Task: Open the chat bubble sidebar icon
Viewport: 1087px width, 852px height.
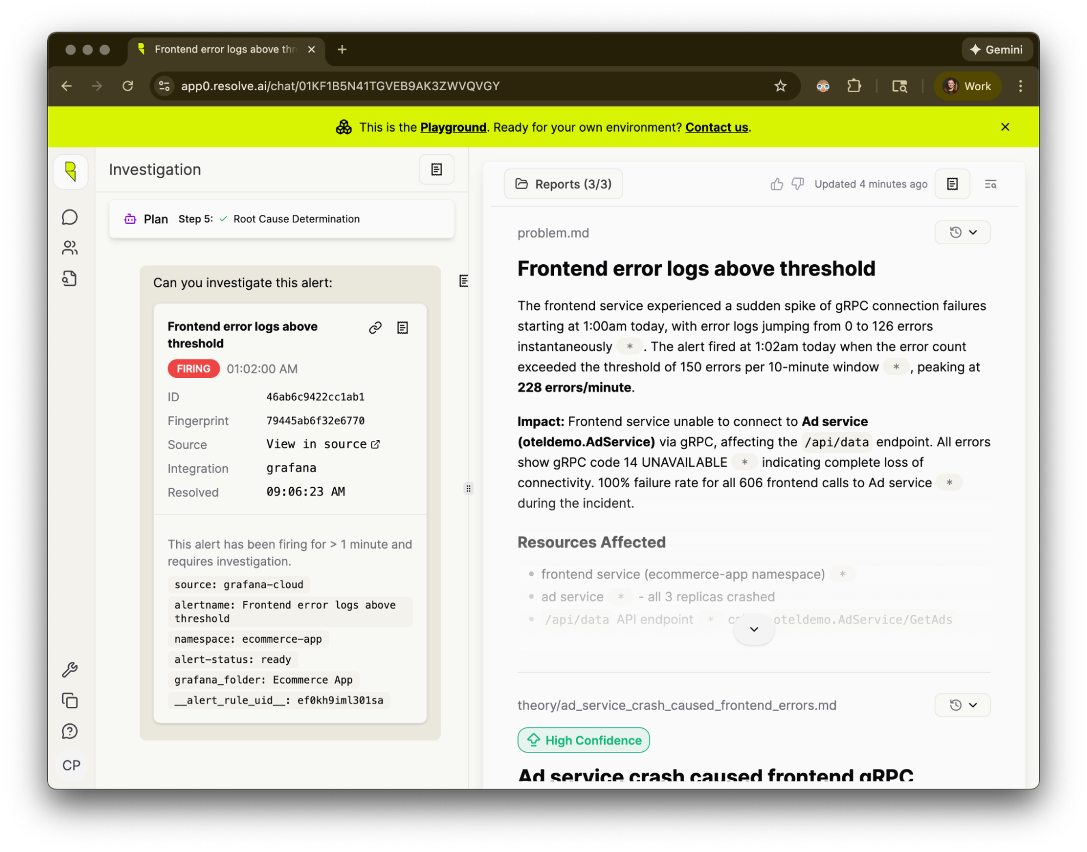Action: [70, 217]
